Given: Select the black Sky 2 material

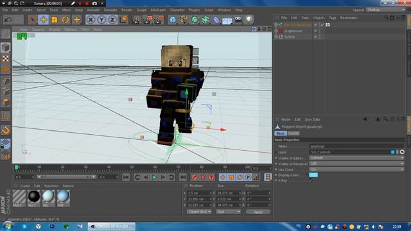Looking at the screenshot, I should (34, 198).
